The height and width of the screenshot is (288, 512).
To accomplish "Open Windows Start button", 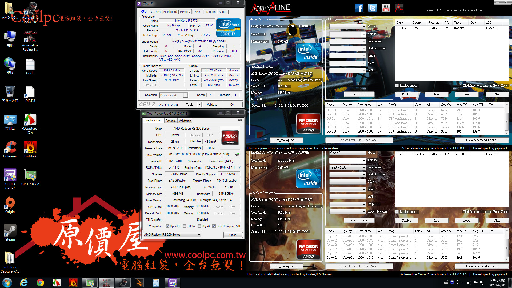I will (x=7, y=283).
